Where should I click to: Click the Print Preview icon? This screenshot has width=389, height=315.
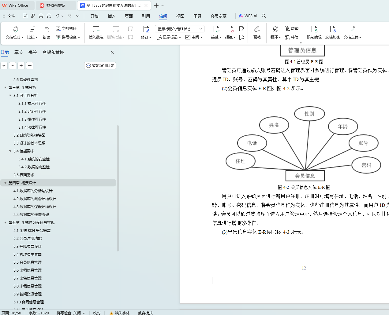(49, 16)
